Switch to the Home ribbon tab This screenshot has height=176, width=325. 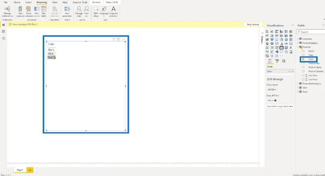[17, 2]
